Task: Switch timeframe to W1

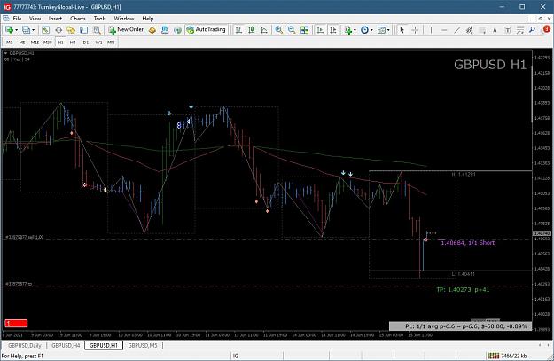Action: pos(98,43)
